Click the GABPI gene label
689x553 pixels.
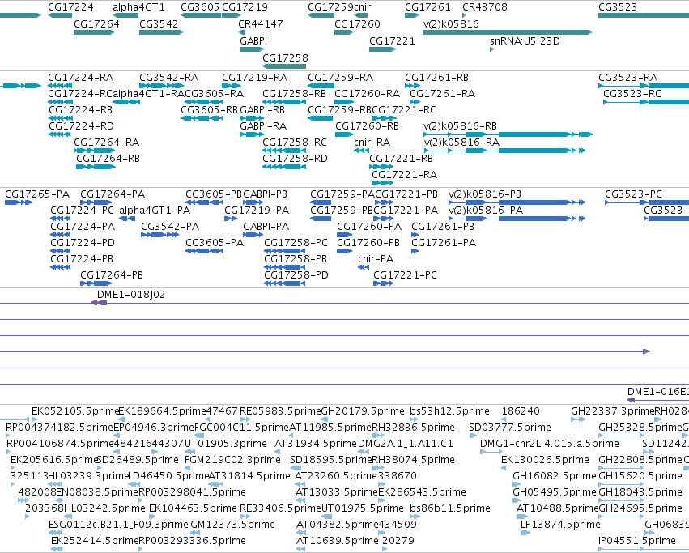pyautogui.click(x=253, y=40)
